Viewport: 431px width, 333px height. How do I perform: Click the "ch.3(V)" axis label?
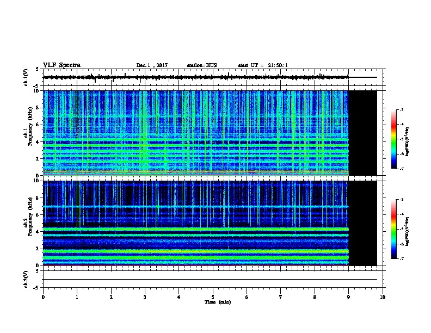[26, 279]
